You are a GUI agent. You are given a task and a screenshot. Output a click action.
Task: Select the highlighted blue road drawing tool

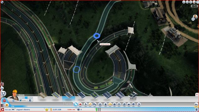click(26, 98)
